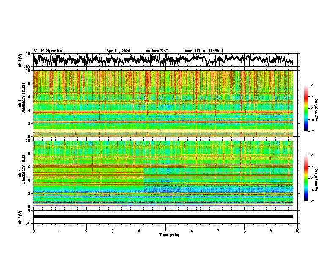Click the "Time (min)" axis title
Image resolution: width=335 pixels, height=259 pixels.
(169, 235)
